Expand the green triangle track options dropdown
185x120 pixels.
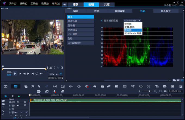click(19, 96)
